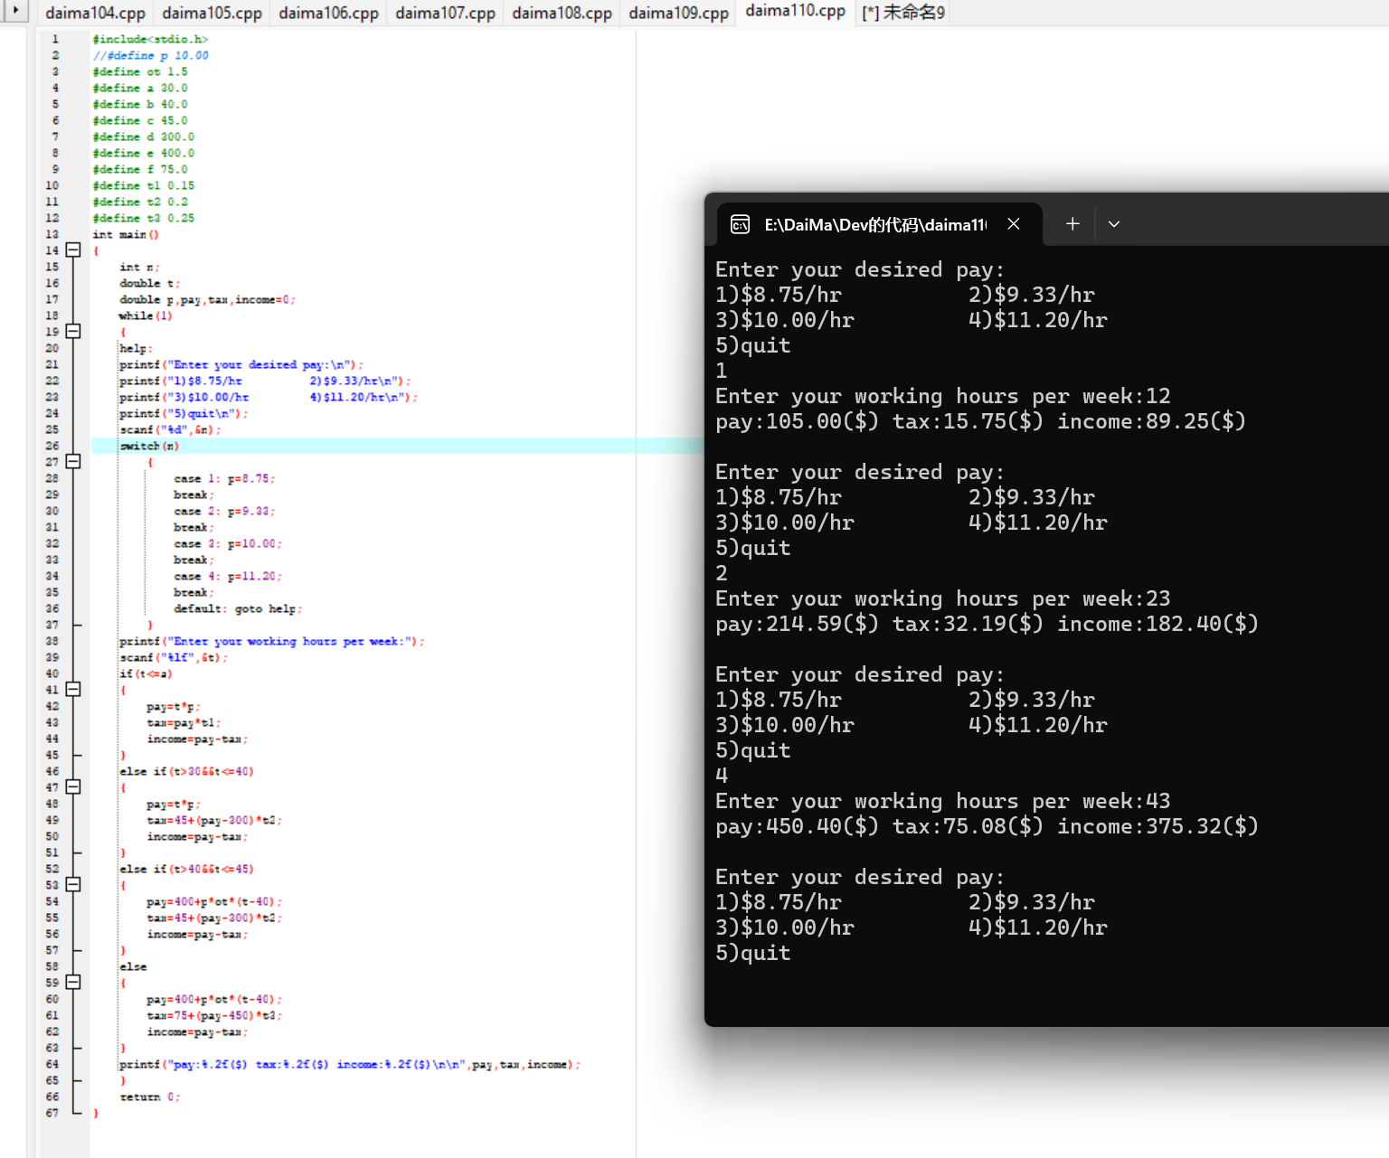Collapse the if(t<=a) block fold on line 41
The width and height of the screenshot is (1389, 1158).
point(73,689)
